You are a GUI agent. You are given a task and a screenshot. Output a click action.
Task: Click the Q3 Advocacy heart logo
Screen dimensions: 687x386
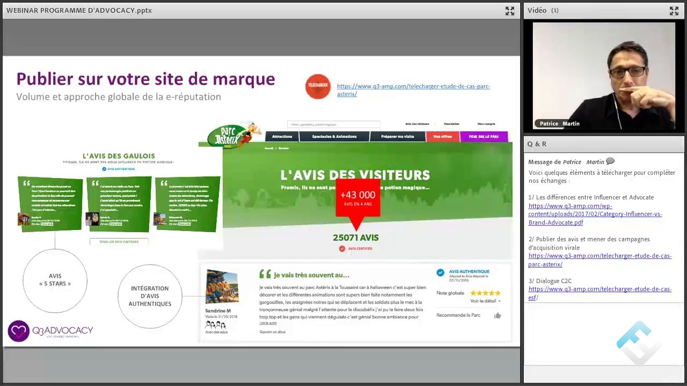(x=18, y=331)
